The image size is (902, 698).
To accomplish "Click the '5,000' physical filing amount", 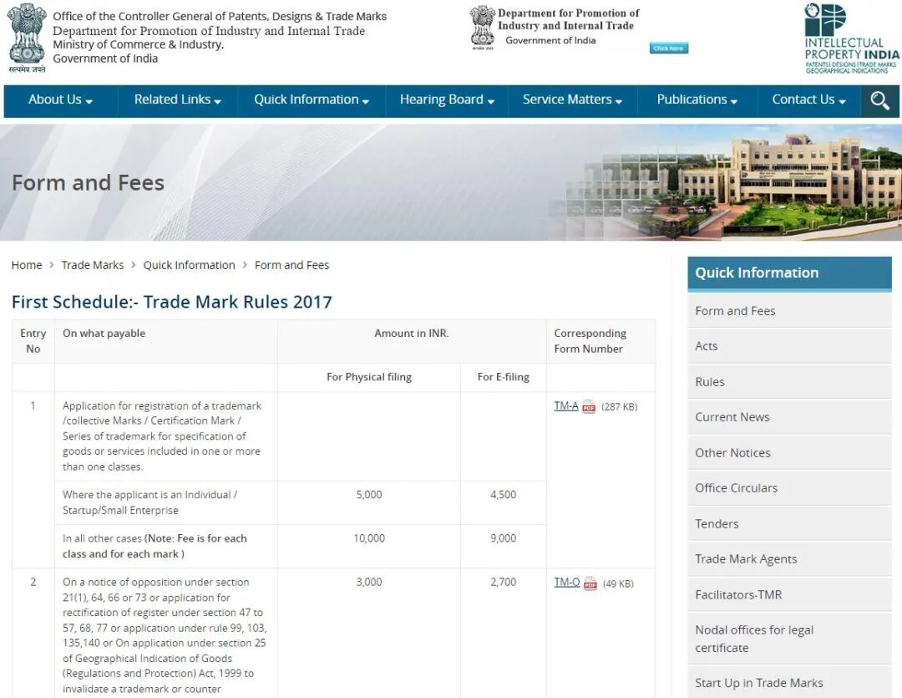I will tap(369, 495).
